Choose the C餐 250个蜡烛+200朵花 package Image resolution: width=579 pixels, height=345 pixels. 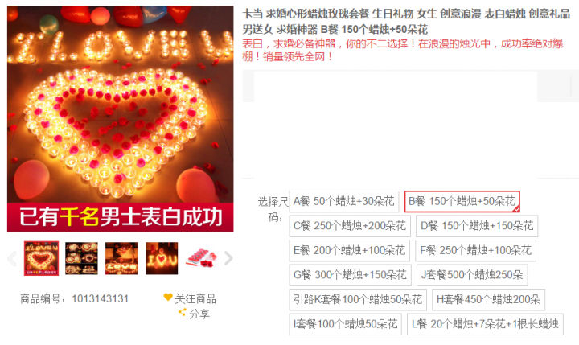[350, 226]
